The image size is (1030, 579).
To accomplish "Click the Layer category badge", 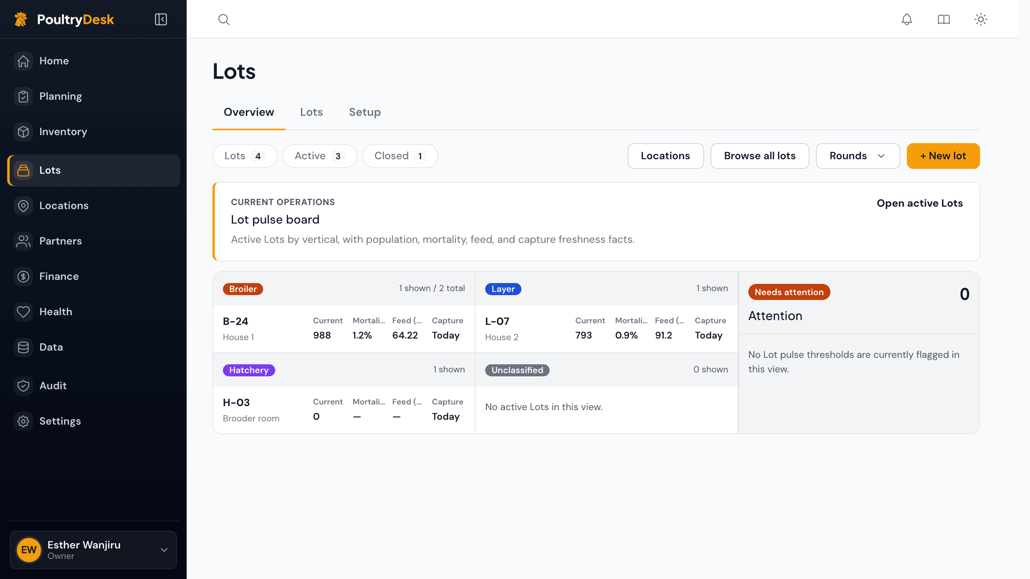I will pos(503,289).
